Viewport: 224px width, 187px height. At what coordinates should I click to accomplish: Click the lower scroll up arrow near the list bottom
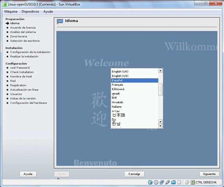[160, 122]
